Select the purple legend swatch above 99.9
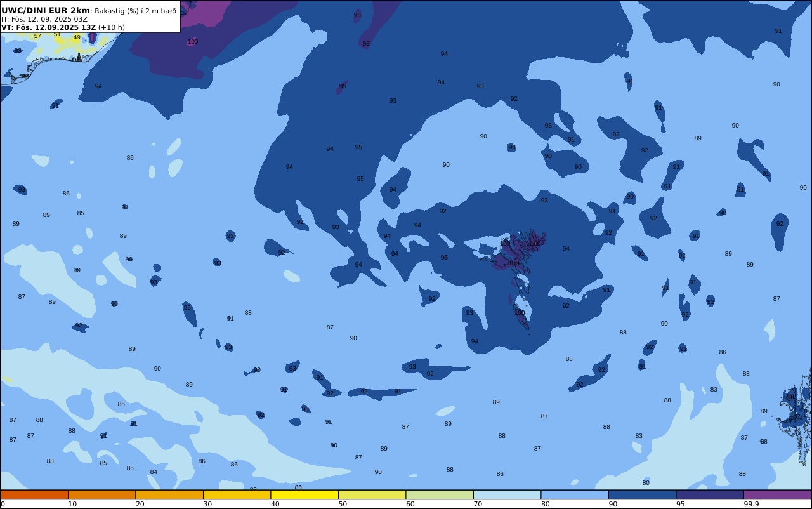812x509 pixels. coord(777,494)
